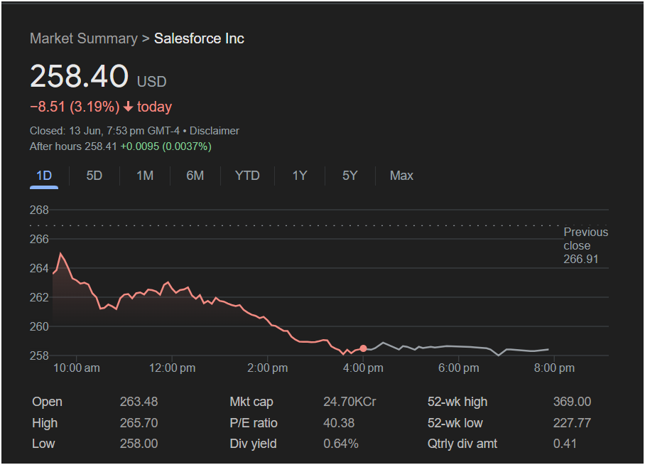Click the Mkt cap value 24.70KCr
The width and height of the screenshot is (645, 465).
(x=349, y=402)
